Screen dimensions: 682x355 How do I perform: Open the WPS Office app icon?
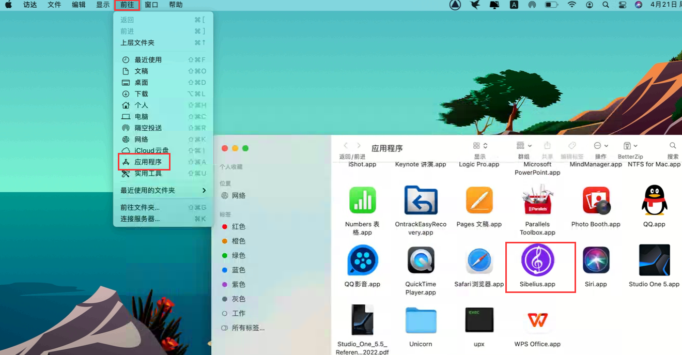537,320
